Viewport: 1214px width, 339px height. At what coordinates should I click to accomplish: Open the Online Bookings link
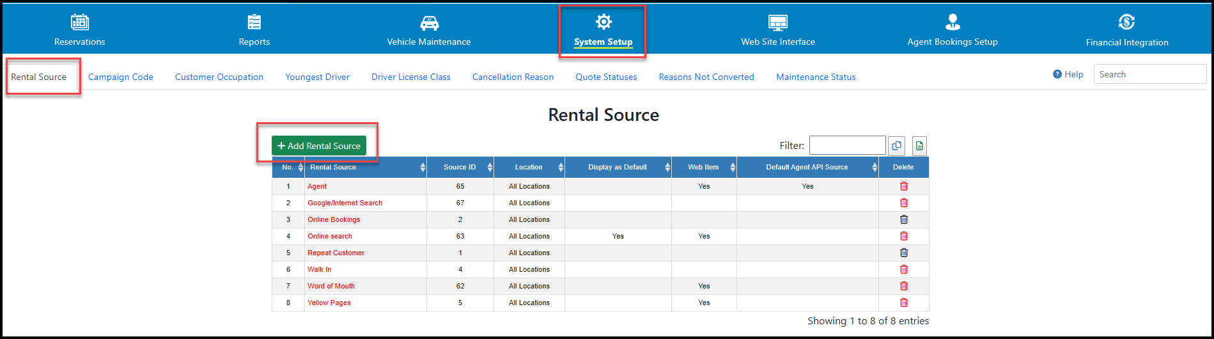tap(334, 219)
